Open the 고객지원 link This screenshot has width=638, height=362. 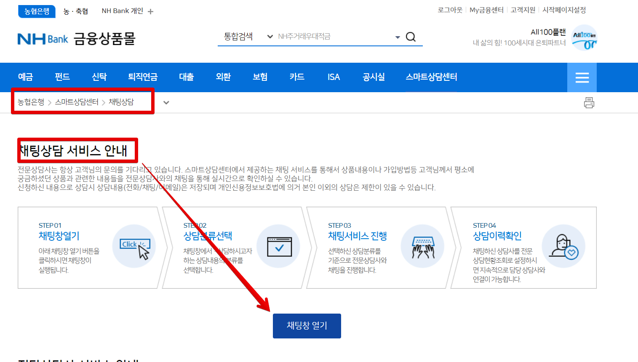(x=523, y=10)
